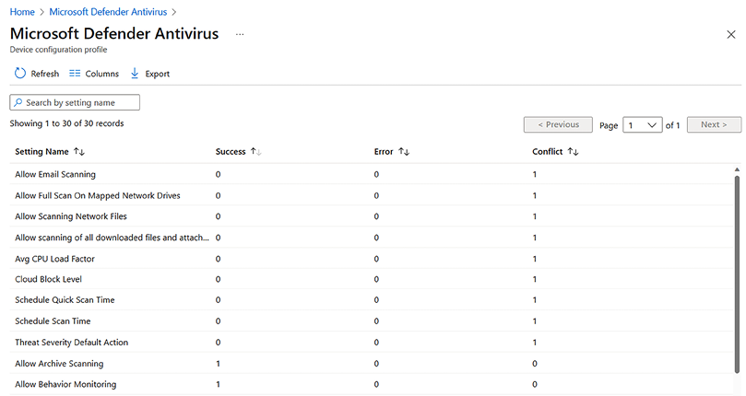Click the Export label
Screen dimensions: 746x396
158,74
